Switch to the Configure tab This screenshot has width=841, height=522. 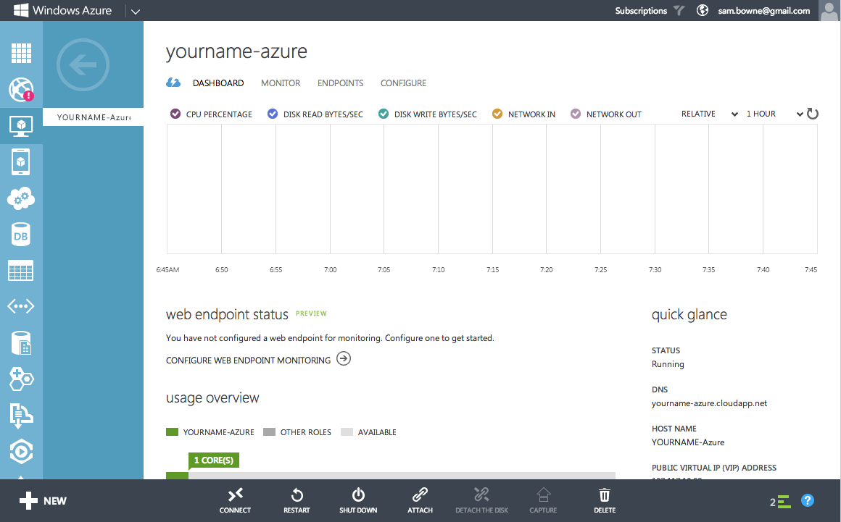[x=403, y=83]
